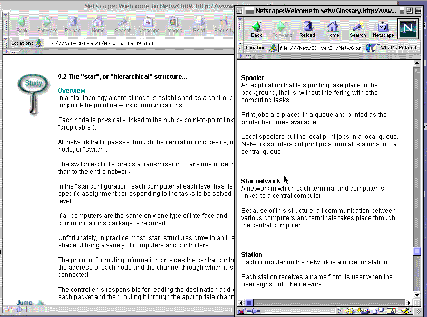Screen dimensions: 427x317
Task: Click the Jump link in Chapter 09
Action: click(24, 303)
